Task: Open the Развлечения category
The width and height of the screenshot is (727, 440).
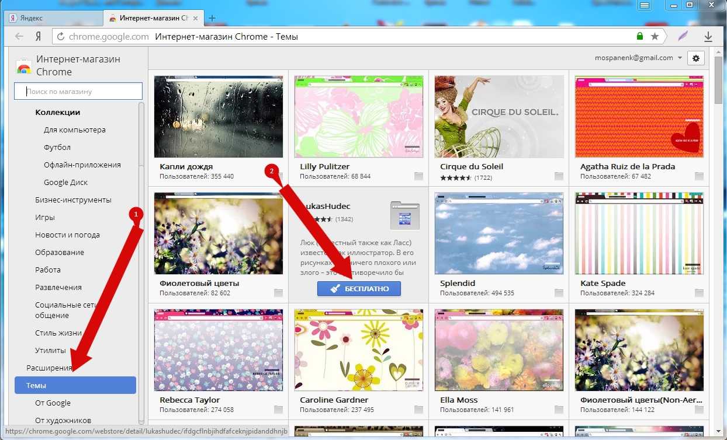Action: click(58, 287)
